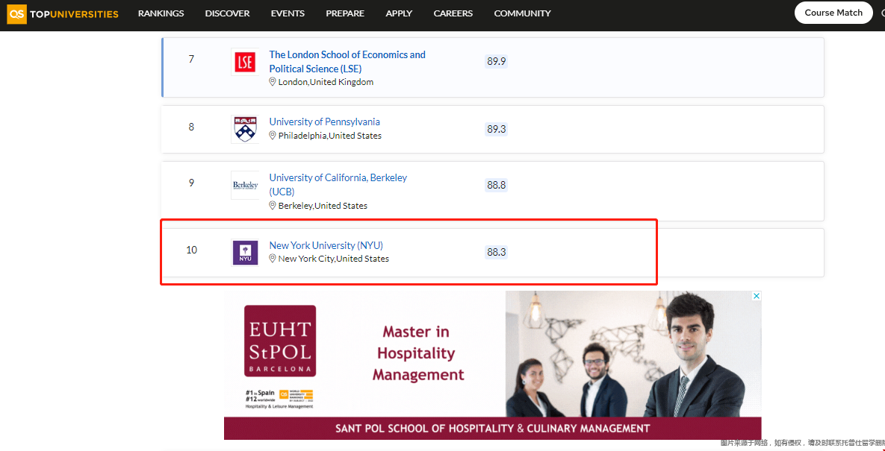Select the Prepare menu item

345,13
